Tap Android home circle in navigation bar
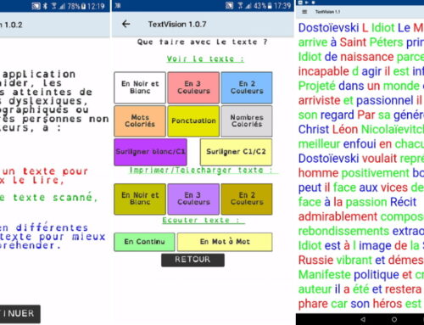The image size is (424, 325). point(394,320)
